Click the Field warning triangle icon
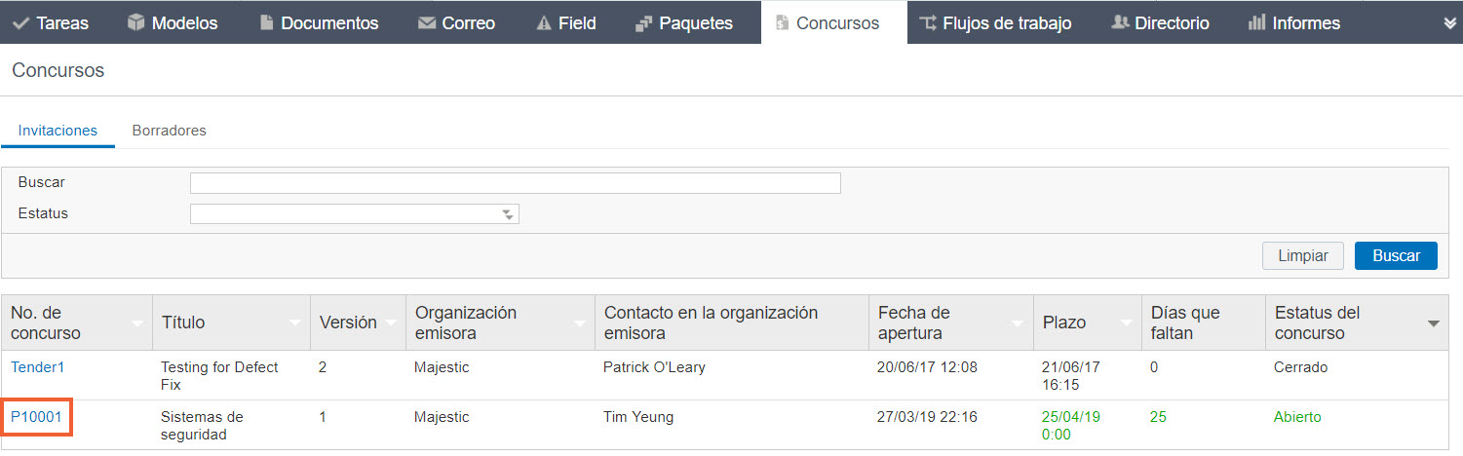This screenshot has height=456, width=1463. click(544, 22)
